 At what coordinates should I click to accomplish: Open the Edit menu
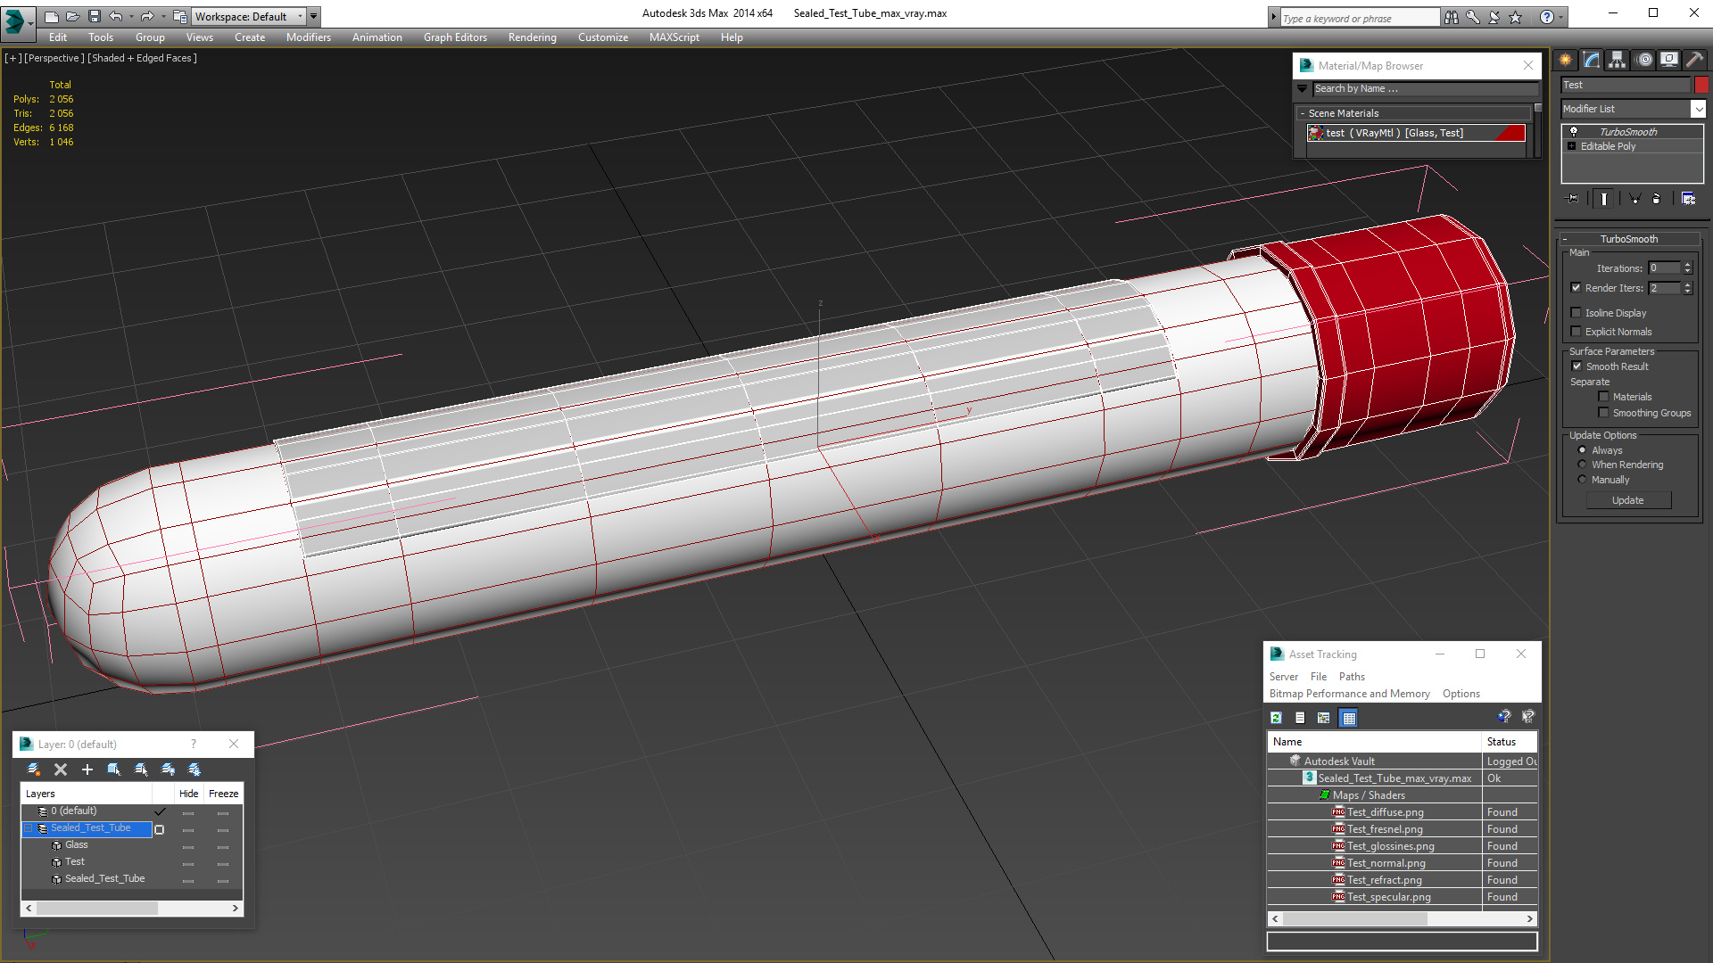(58, 37)
